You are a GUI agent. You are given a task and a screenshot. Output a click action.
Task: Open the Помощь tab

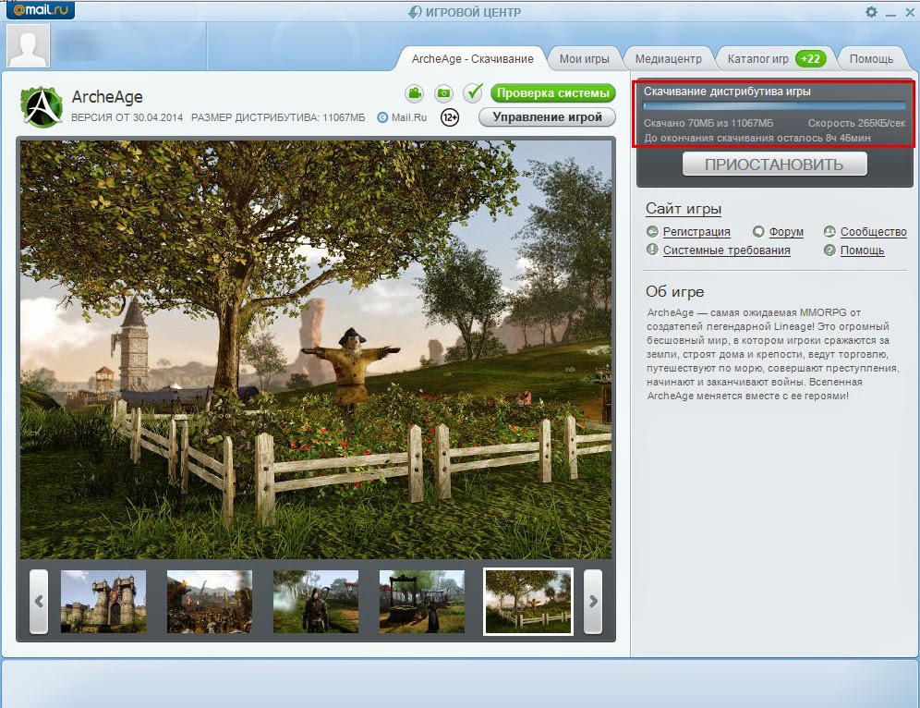click(x=871, y=59)
